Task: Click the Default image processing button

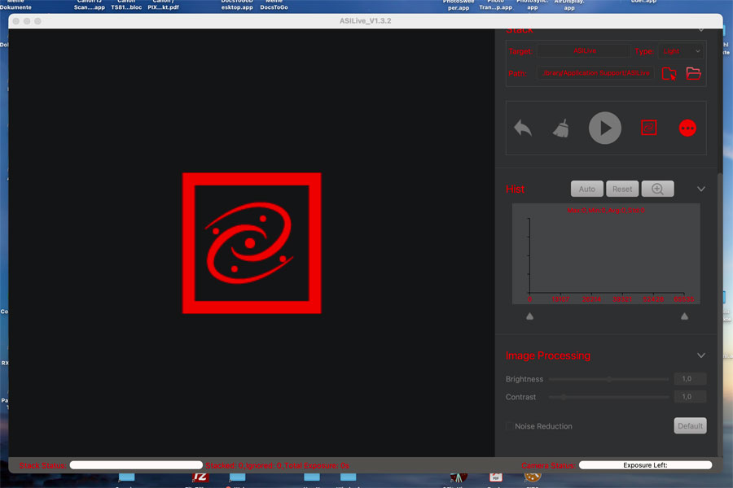Action: pyautogui.click(x=690, y=425)
